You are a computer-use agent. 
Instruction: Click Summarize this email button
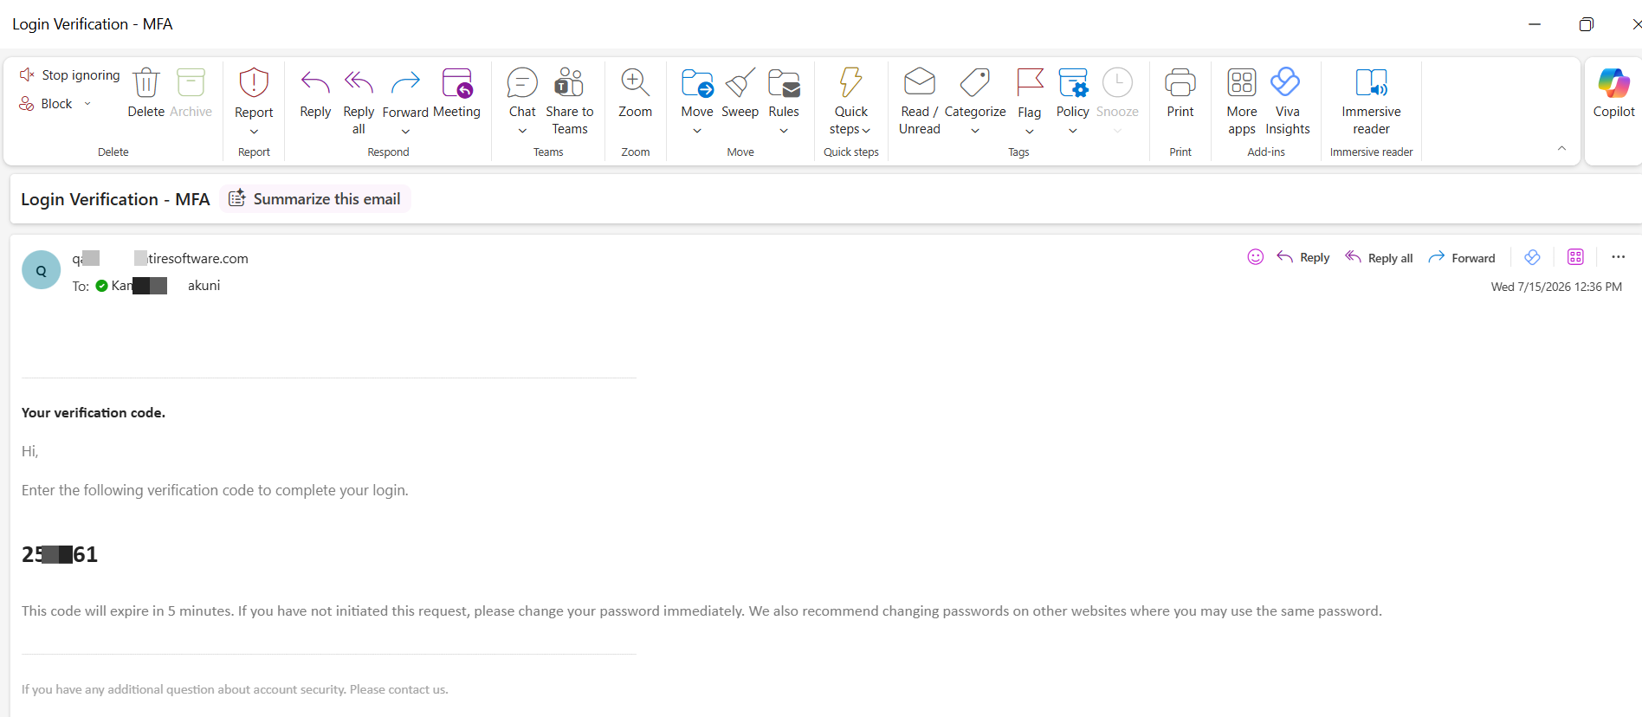point(314,199)
